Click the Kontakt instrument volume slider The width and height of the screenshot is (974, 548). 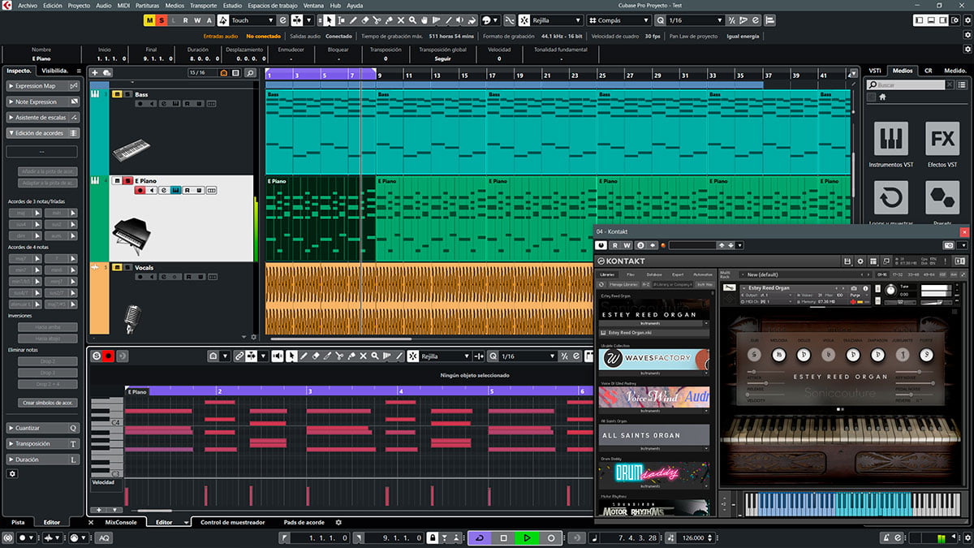(x=937, y=302)
